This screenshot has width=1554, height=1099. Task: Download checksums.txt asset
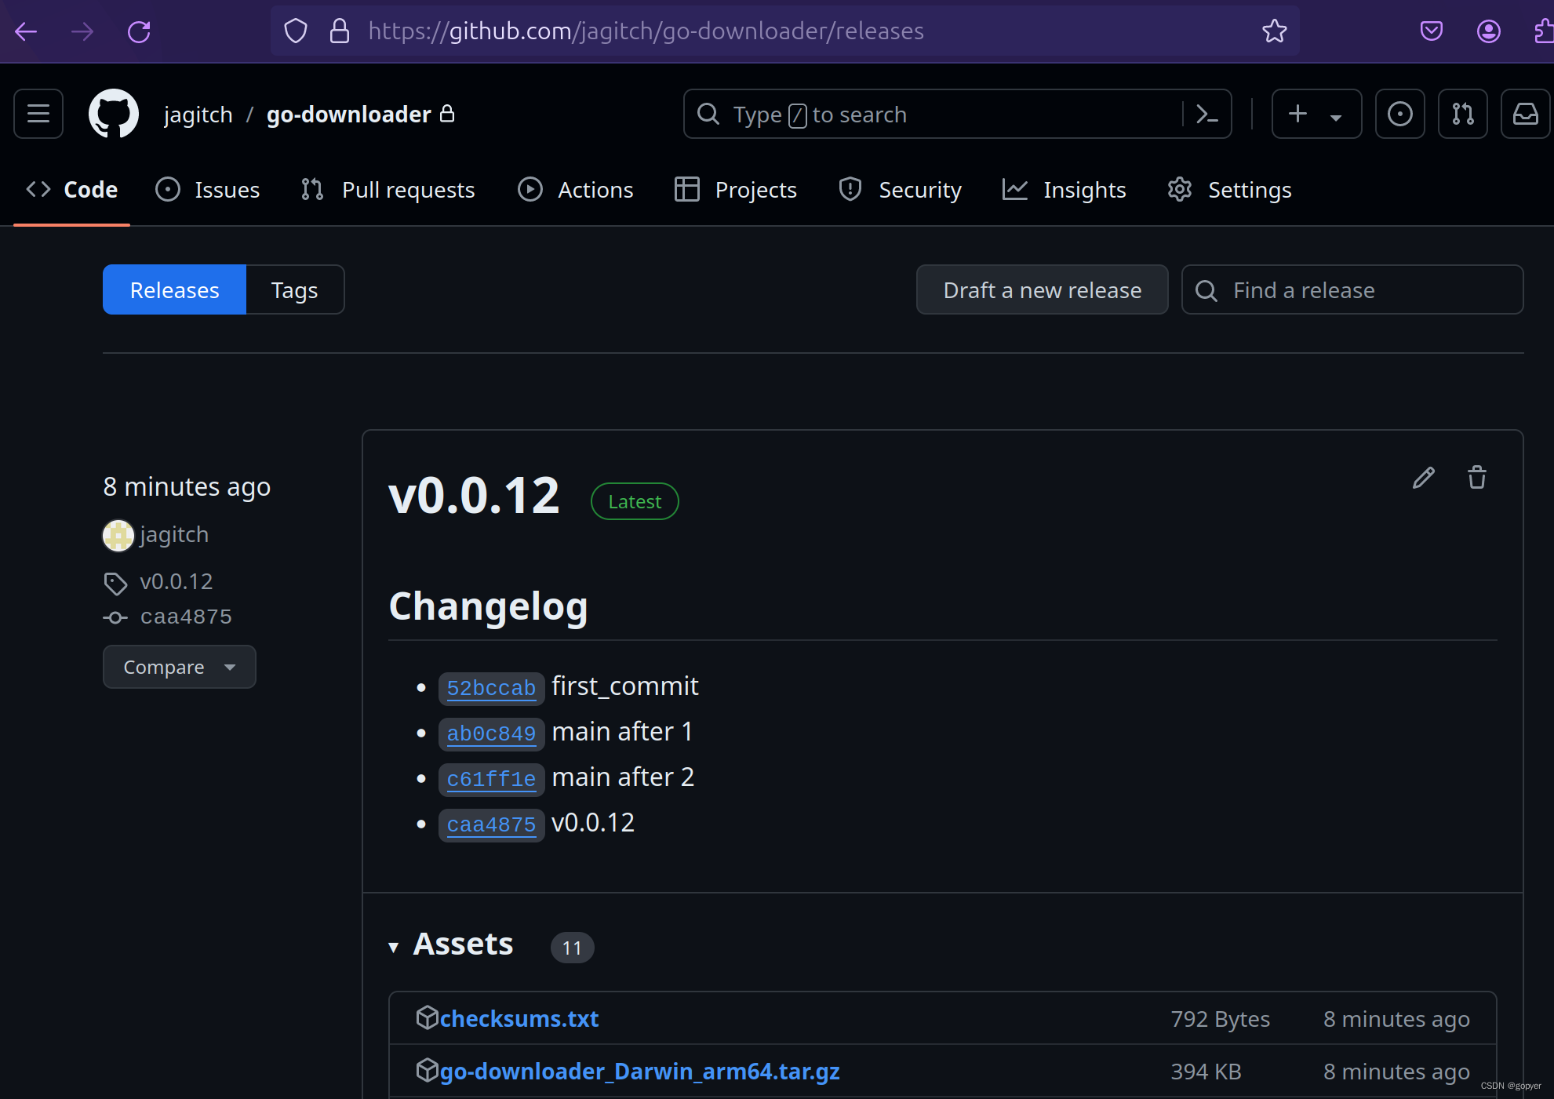pos(519,1018)
